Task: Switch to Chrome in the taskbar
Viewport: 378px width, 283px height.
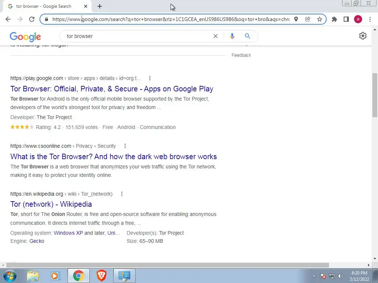Action: (x=78, y=276)
